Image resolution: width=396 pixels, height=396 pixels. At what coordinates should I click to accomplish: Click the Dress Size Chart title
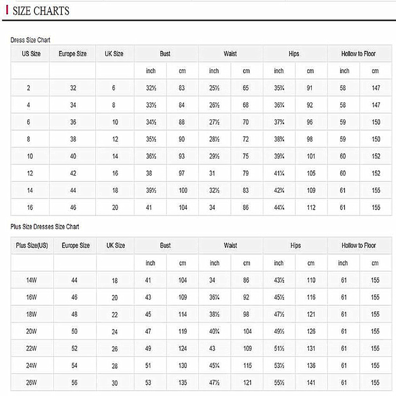(30, 40)
